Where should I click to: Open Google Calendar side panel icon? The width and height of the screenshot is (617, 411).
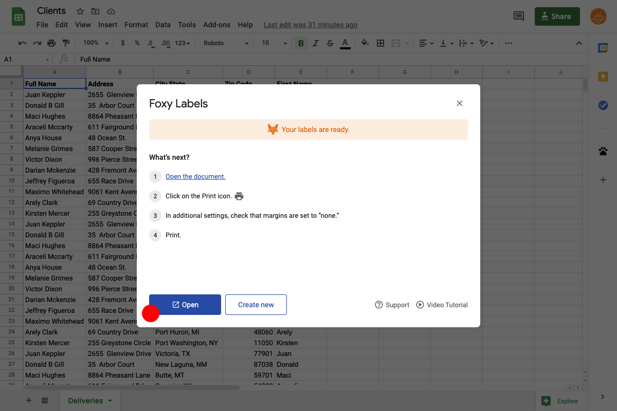tap(603, 48)
